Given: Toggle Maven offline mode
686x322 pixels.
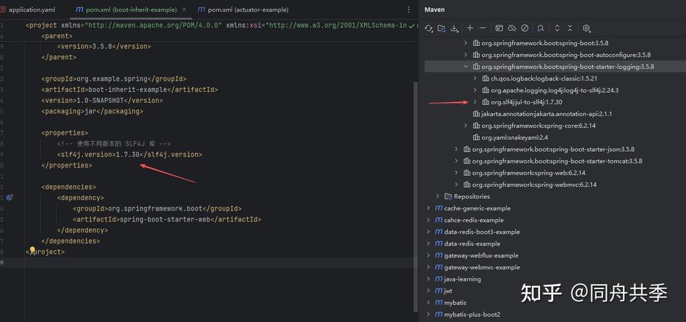Looking at the screenshot, I should point(512,28).
